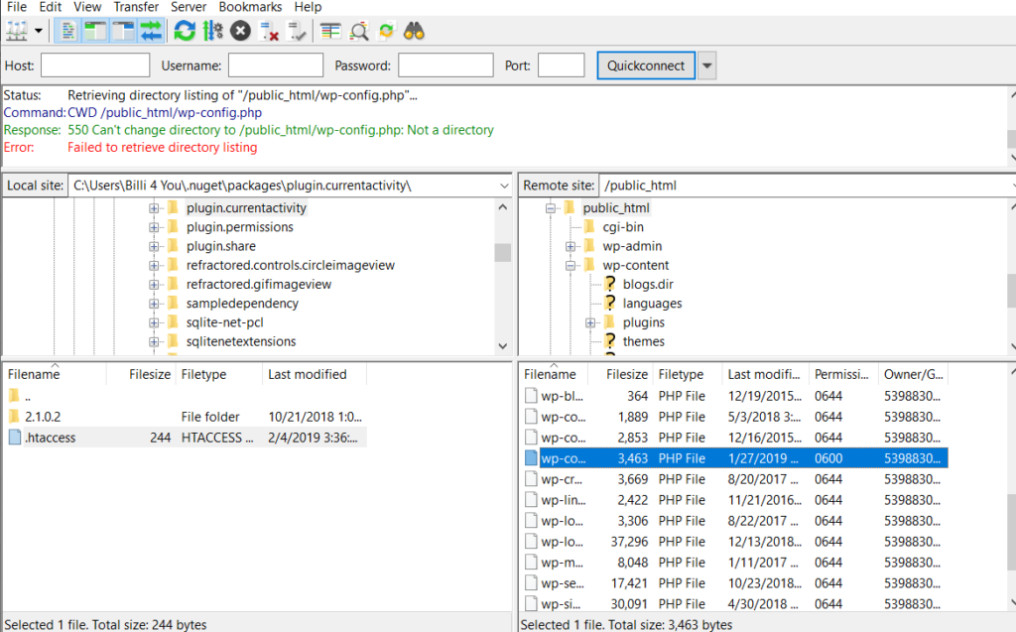Open the Server menu
Screen dimensions: 1016x632
[189, 7]
